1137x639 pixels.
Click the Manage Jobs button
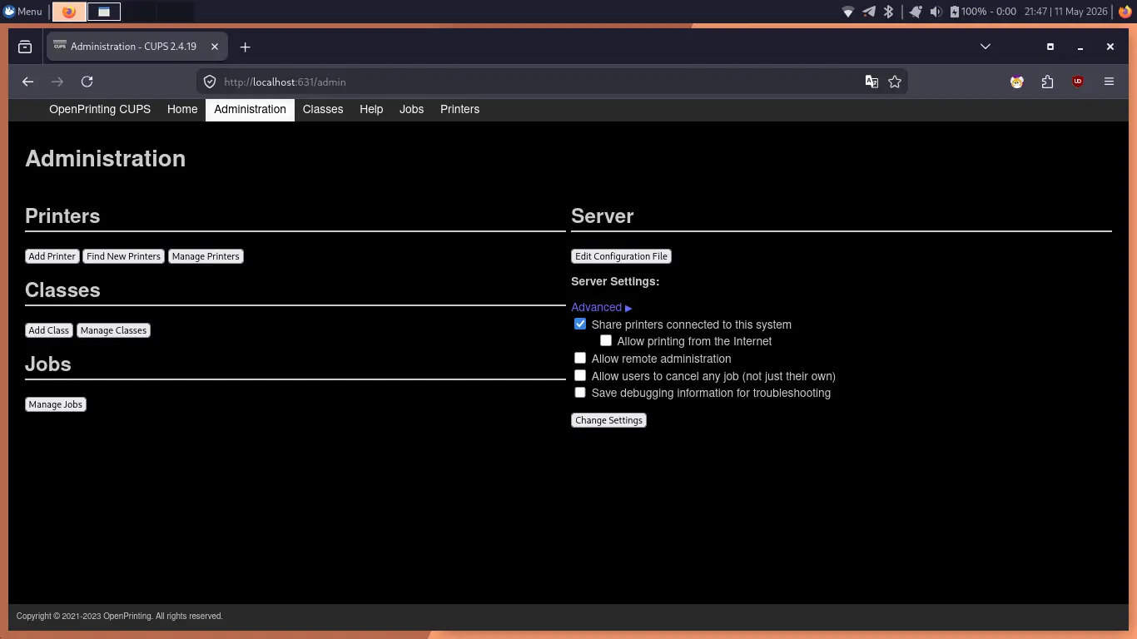tap(56, 404)
